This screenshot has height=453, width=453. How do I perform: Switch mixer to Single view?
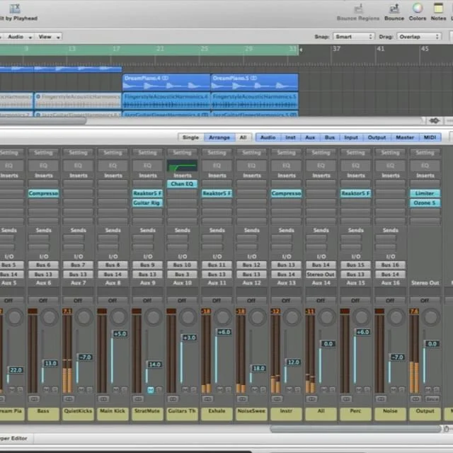point(190,137)
